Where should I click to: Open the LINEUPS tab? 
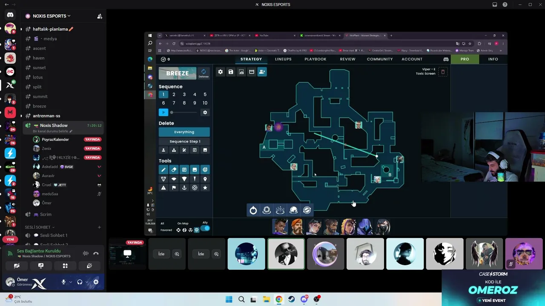tap(283, 59)
